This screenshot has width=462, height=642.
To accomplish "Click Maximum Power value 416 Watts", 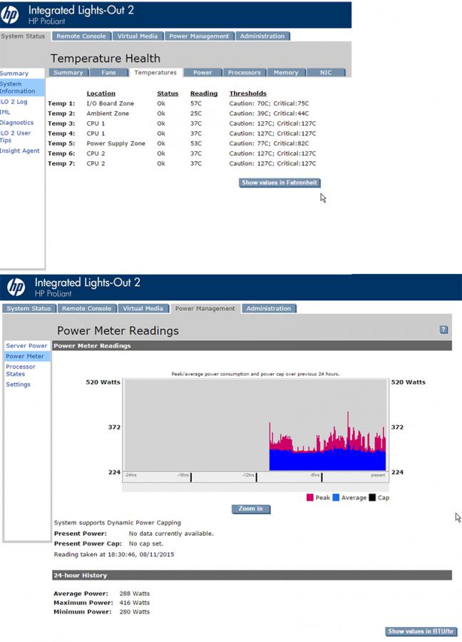I will [x=135, y=603].
